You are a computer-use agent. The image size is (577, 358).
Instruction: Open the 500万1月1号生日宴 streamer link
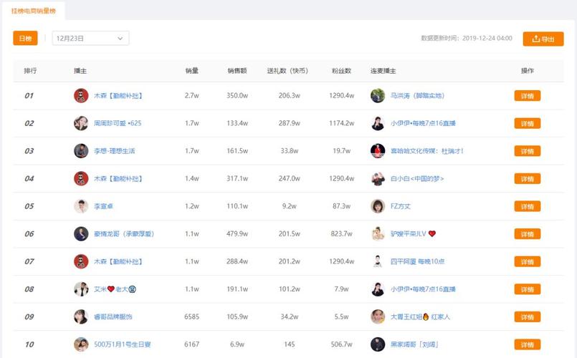[x=123, y=344]
